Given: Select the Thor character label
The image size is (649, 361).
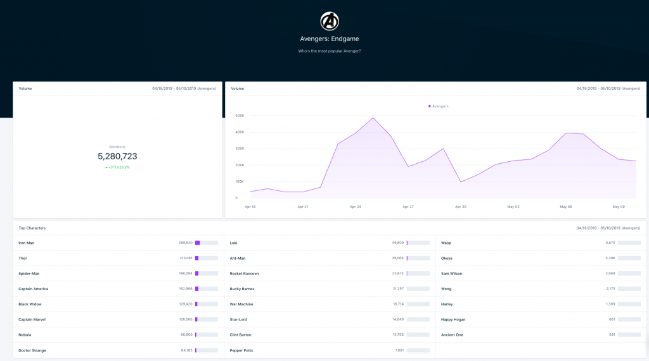Looking at the screenshot, I should (23, 258).
